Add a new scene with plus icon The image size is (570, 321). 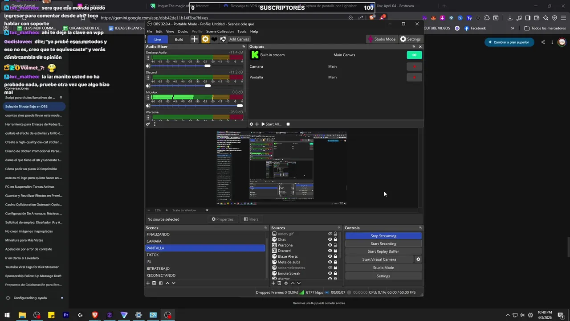pos(148,283)
